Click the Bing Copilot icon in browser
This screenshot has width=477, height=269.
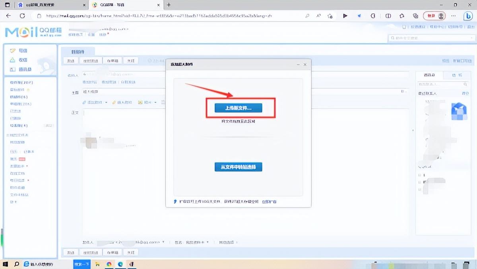click(x=468, y=16)
